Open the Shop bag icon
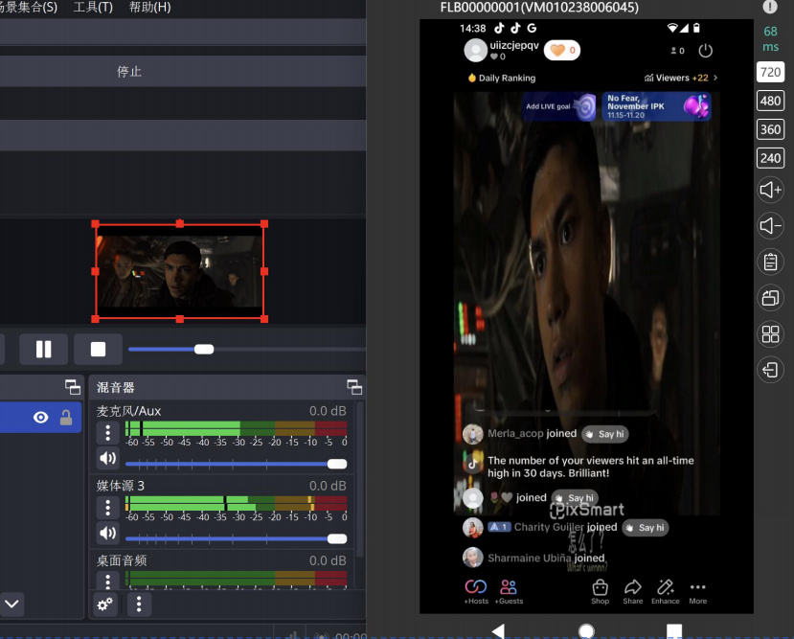The height and width of the screenshot is (639, 794). (x=601, y=591)
